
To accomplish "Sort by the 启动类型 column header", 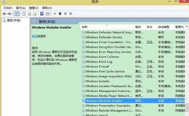I will pos(165,27).
